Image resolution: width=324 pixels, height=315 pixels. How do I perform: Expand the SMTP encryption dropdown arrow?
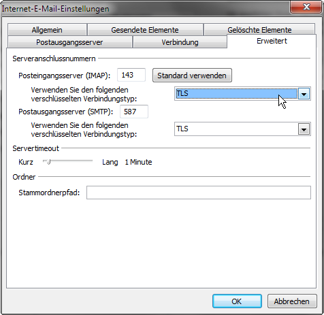tap(304, 129)
